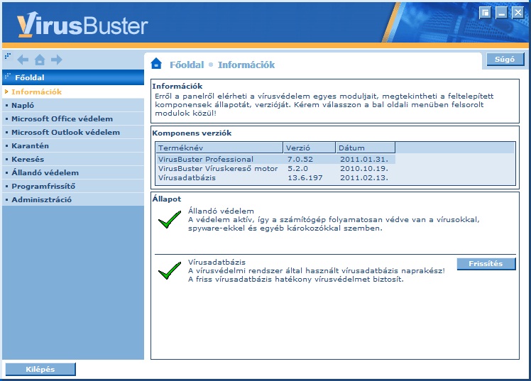Click the back arrow navigation icon
The height and width of the screenshot is (381, 531).
pos(23,60)
